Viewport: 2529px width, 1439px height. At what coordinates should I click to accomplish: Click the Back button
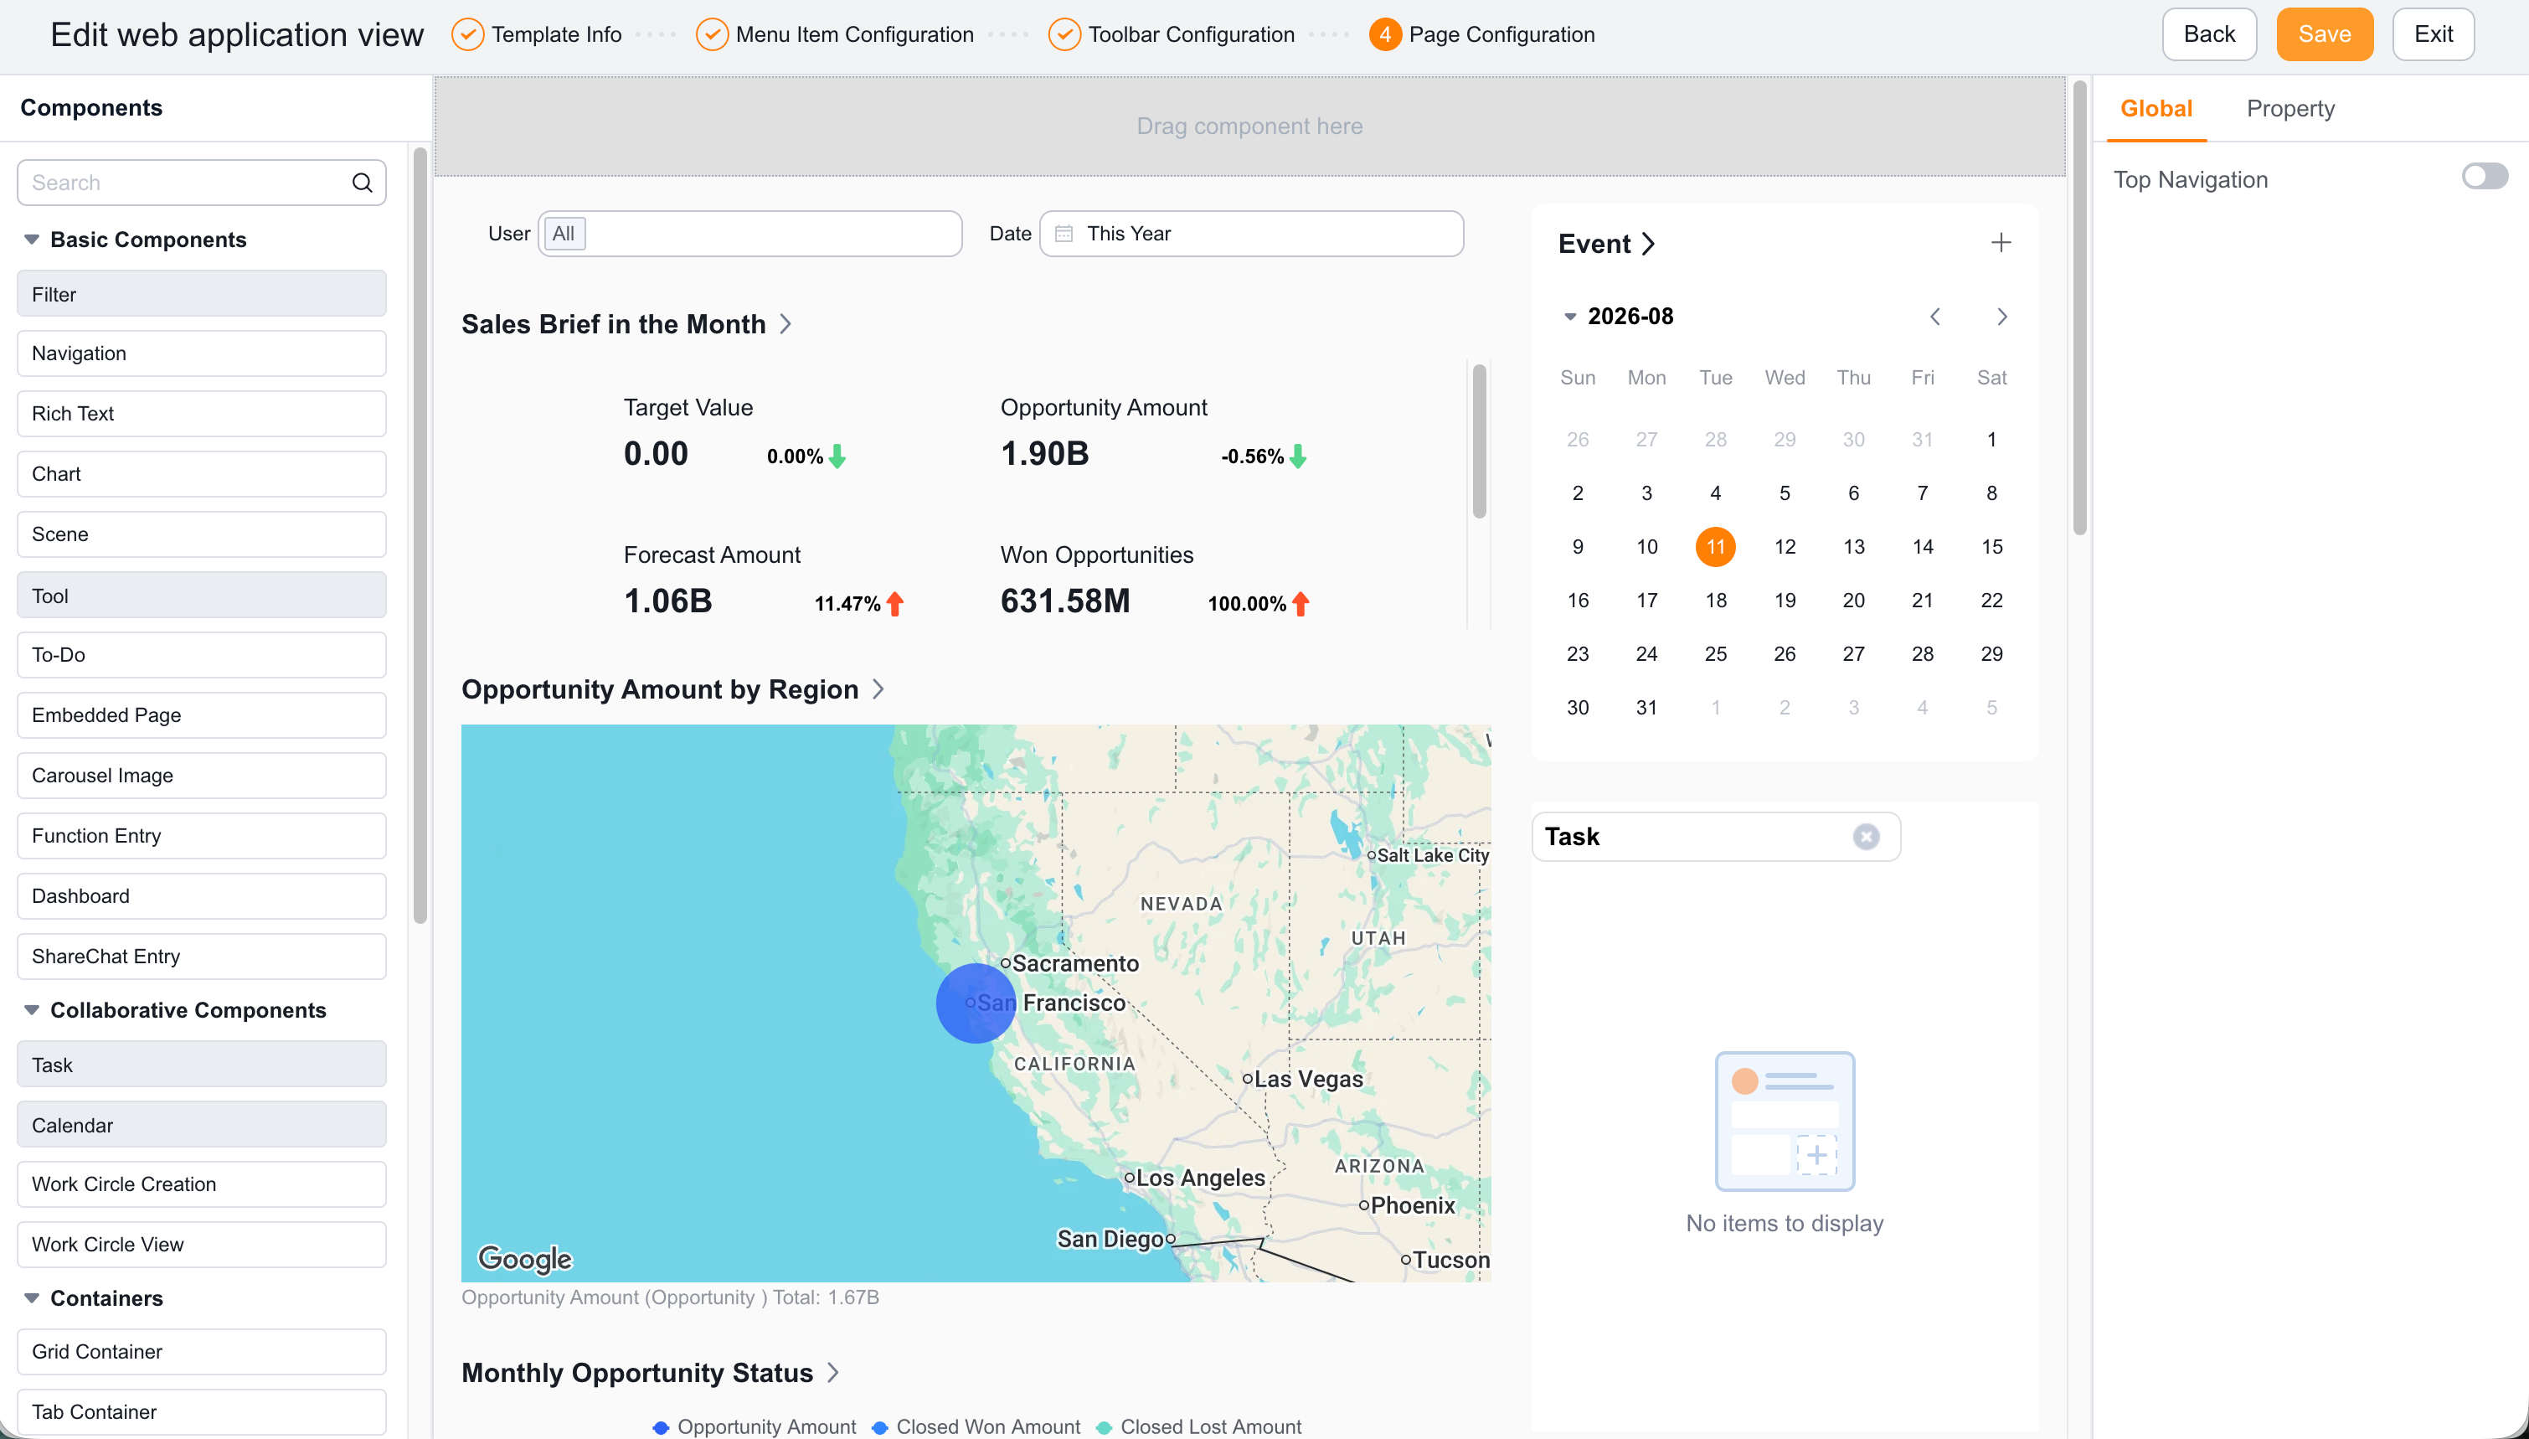[x=2209, y=34]
